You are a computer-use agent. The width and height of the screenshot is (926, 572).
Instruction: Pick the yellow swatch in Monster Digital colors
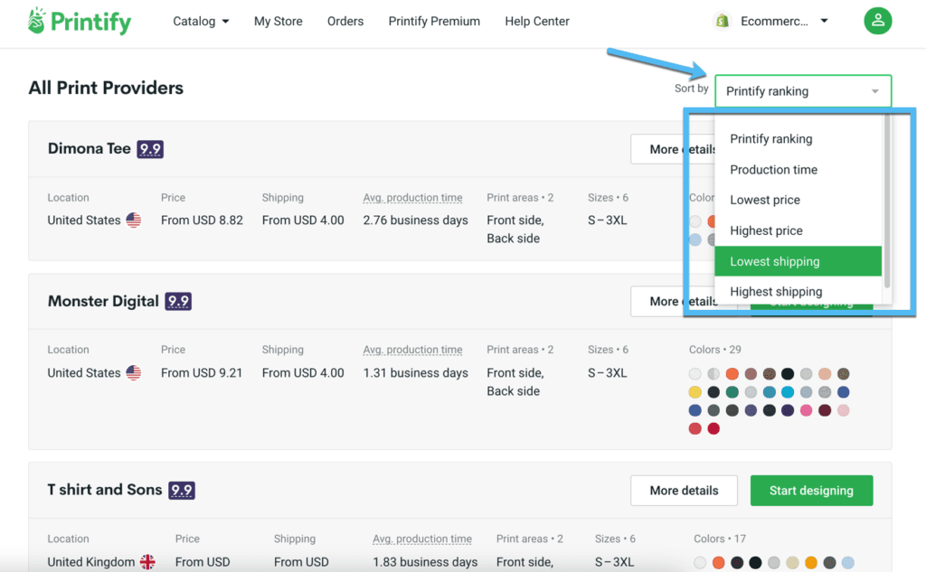695,392
